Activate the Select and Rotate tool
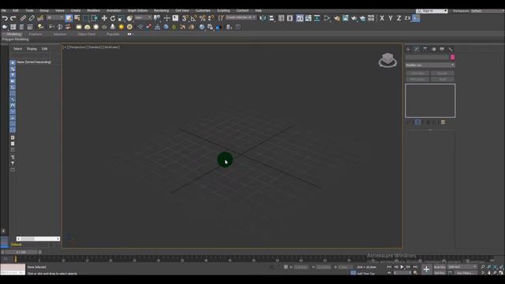505x284 pixels. [113, 18]
